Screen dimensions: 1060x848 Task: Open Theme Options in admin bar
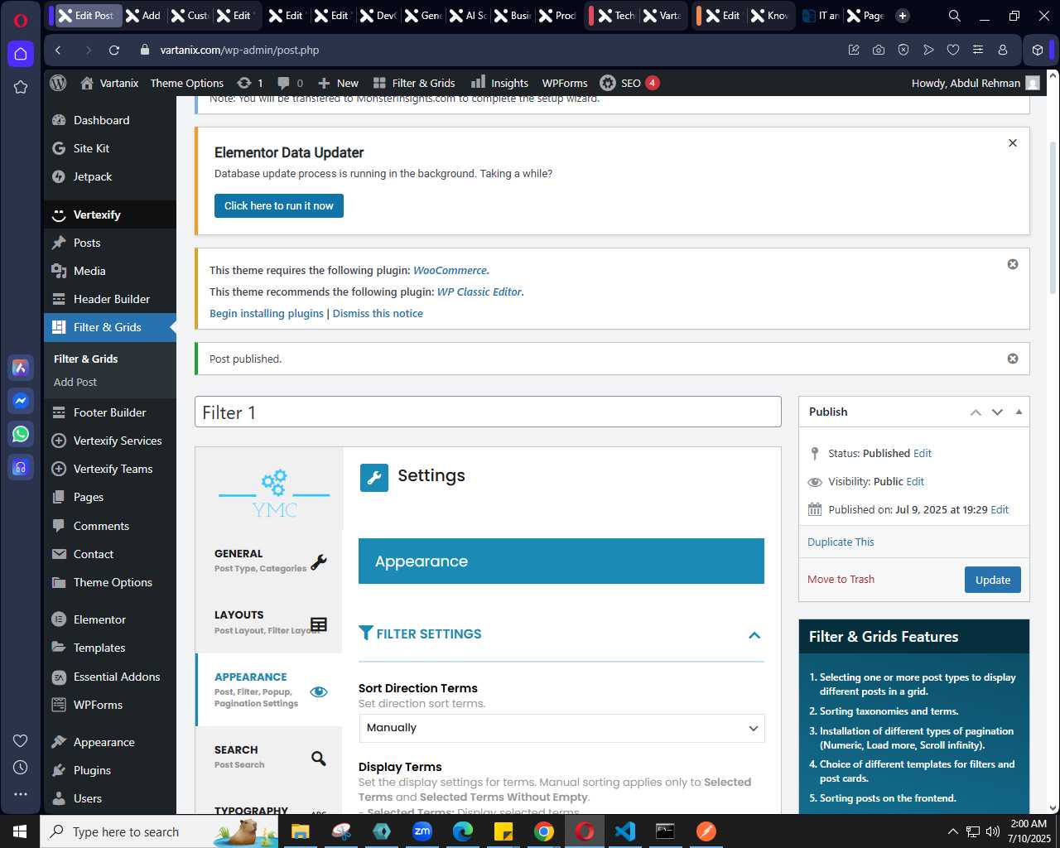pyautogui.click(x=187, y=83)
